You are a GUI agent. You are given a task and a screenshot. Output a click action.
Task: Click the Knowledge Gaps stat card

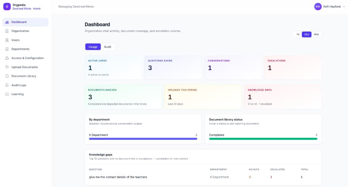283,97
